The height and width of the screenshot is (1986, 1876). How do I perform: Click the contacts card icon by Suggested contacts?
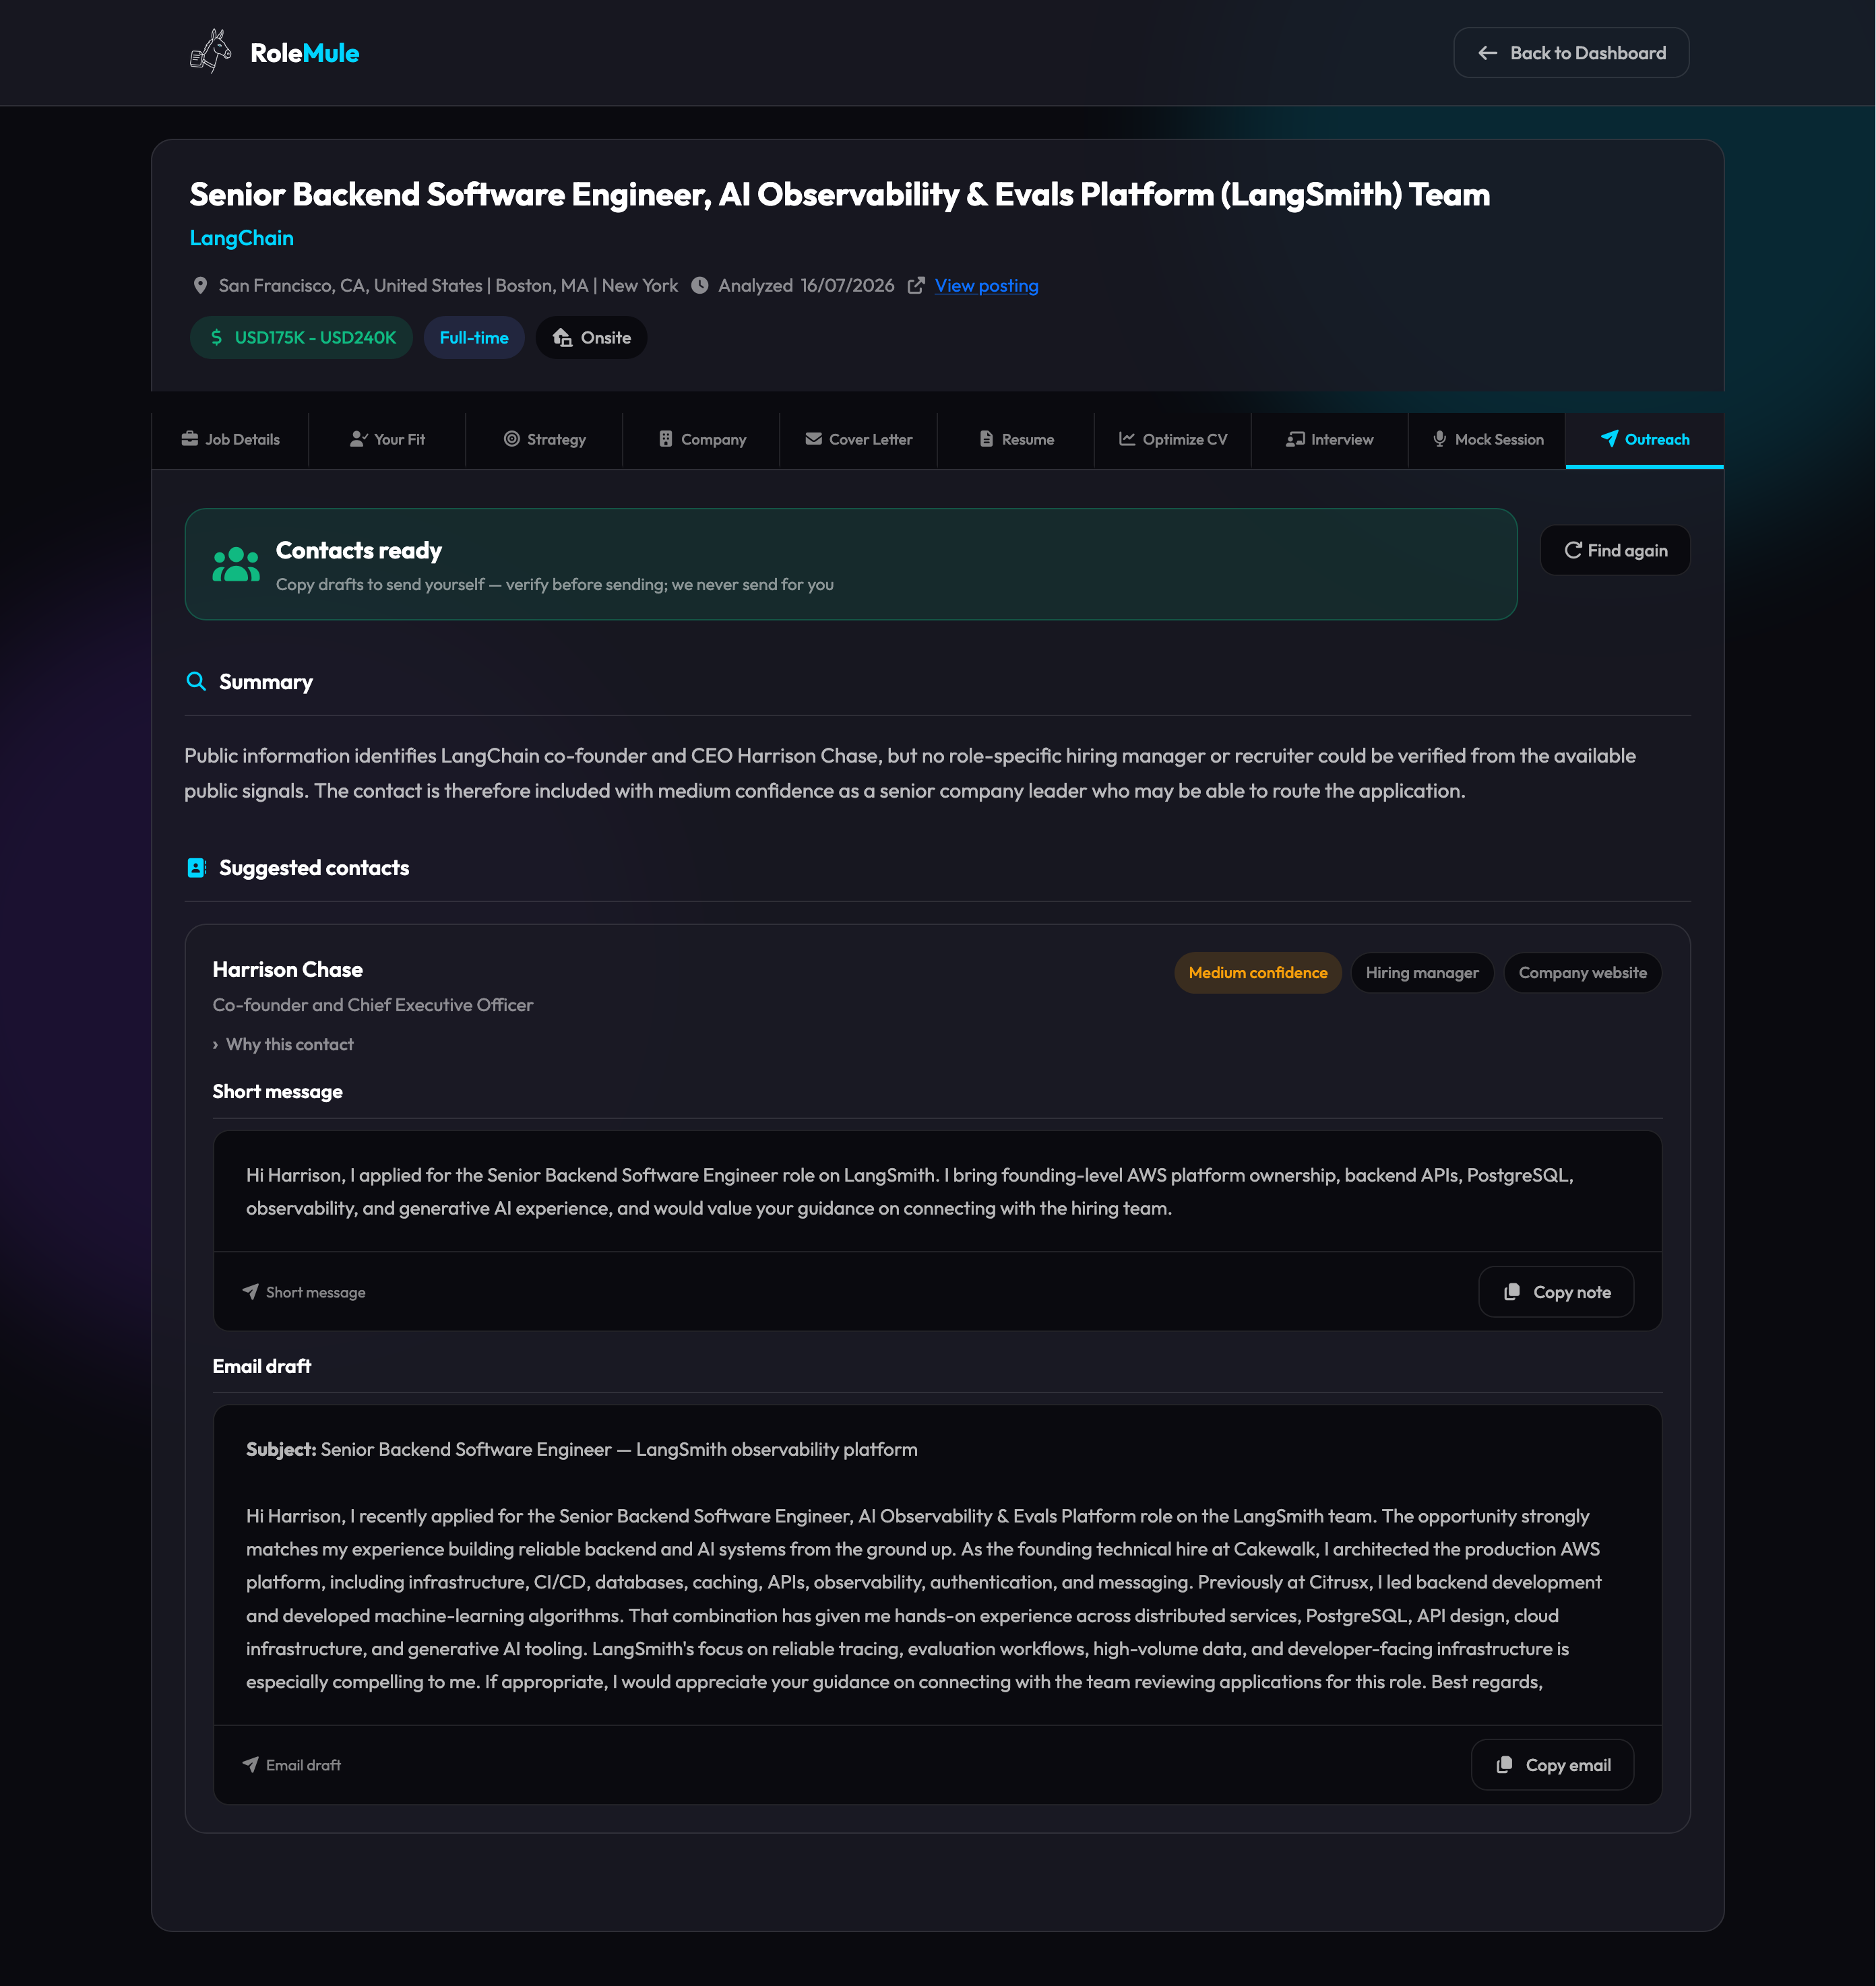(x=197, y=868)
